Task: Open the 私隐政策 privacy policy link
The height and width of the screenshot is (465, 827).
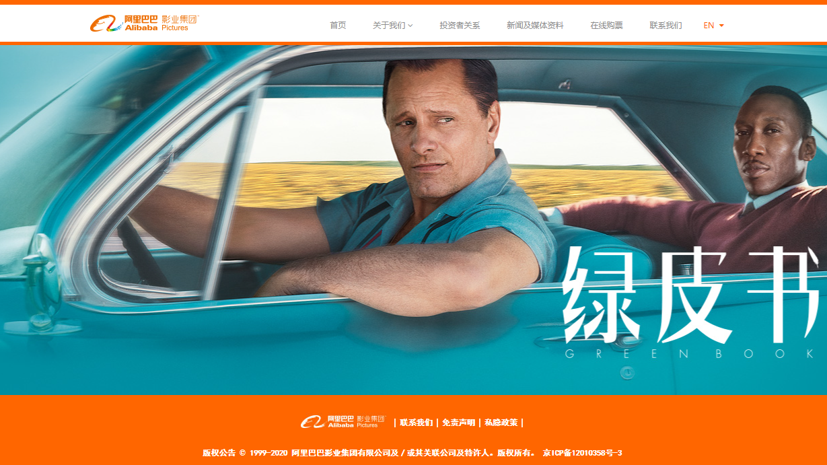Action: (x=501, y=423)
